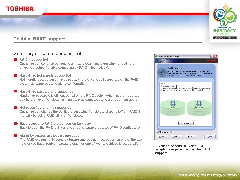Viewport: 240px width, 180px height.
Task: Click 'Hard drive password is supported' heading
Action: coord(46,92)
